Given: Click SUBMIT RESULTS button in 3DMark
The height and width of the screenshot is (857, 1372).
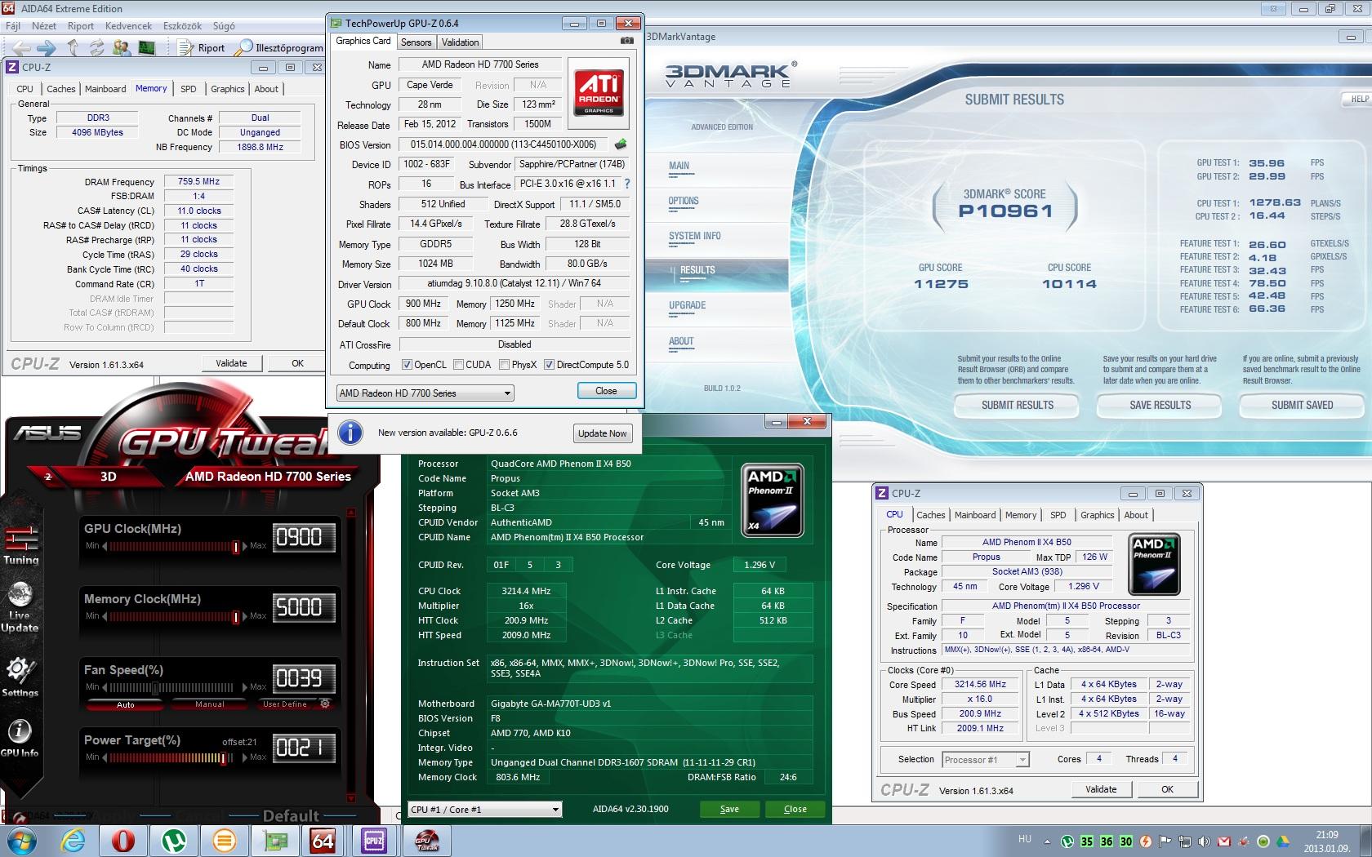Looking at the screenshot, I should [x=1018, y=405].
